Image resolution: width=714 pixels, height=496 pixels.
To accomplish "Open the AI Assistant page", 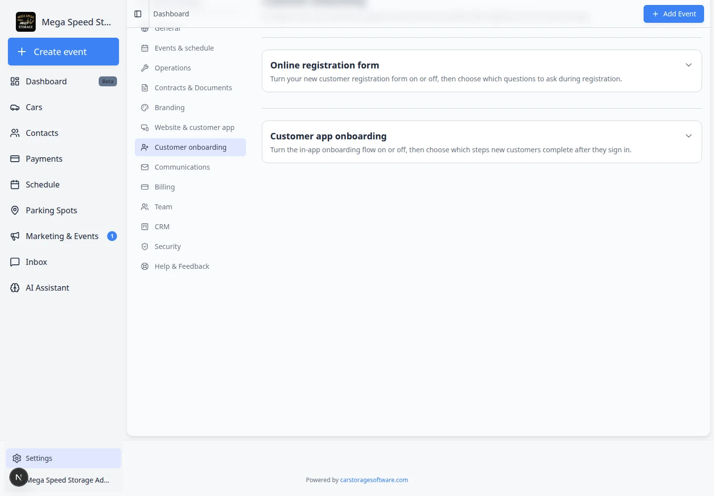I will tap(63, 288).
